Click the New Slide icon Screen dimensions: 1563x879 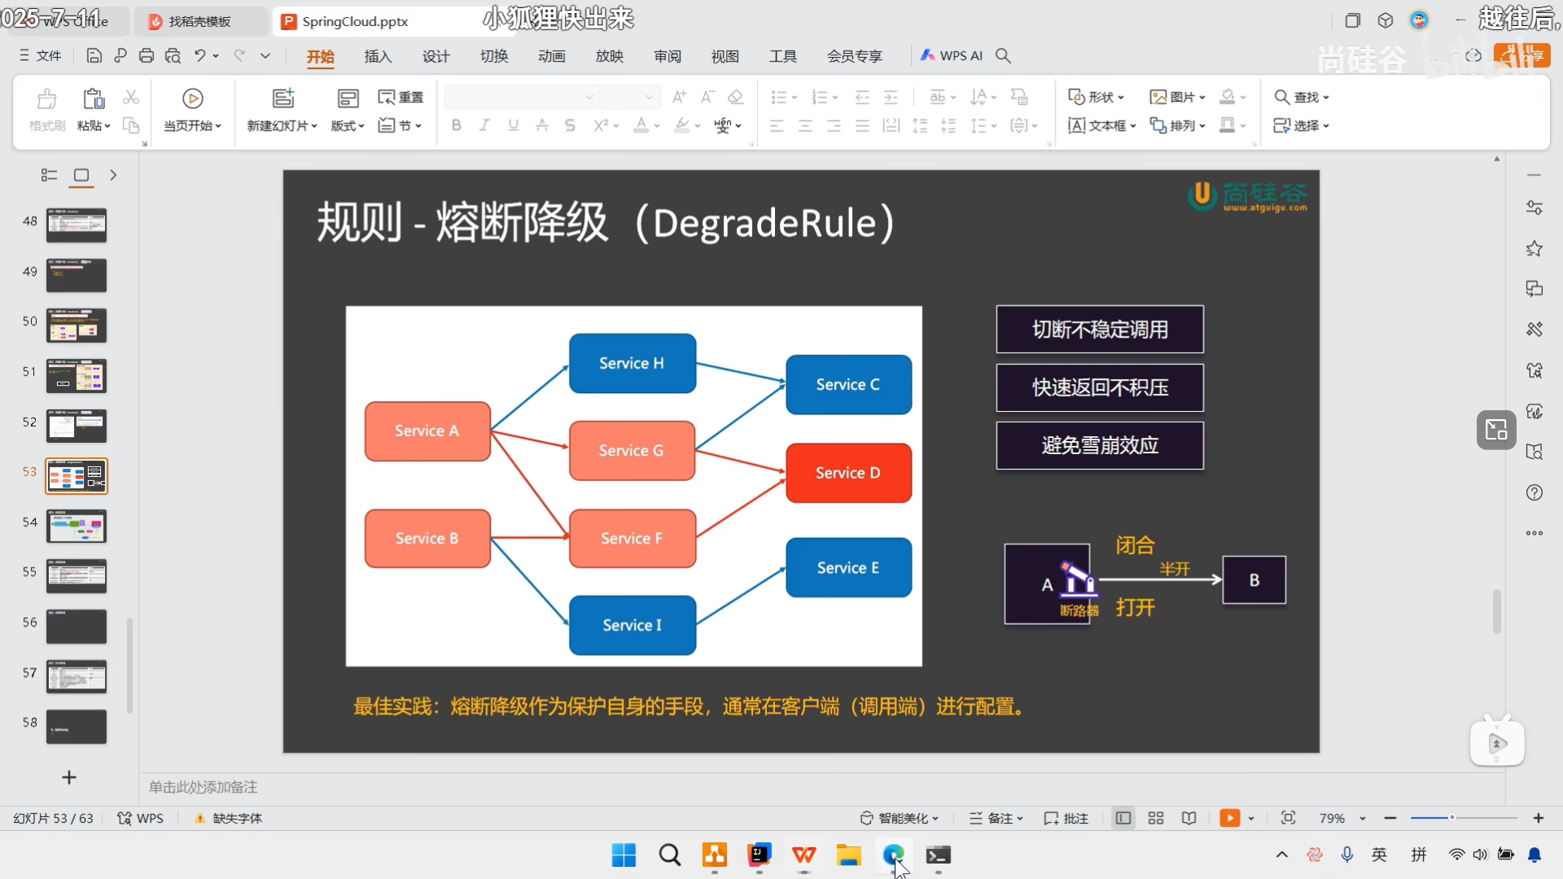pos(282,98)
